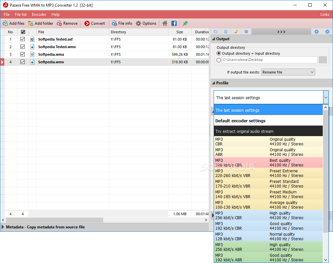Click file icon of Softpedia.wma
The image size is (333, 263).
pos(32,54)
